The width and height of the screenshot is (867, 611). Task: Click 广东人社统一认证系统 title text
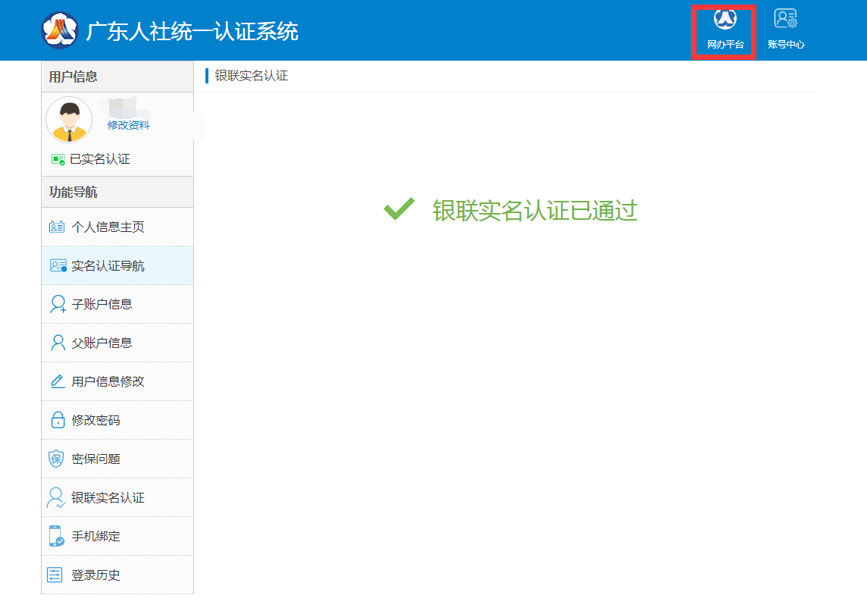(192, 31)
